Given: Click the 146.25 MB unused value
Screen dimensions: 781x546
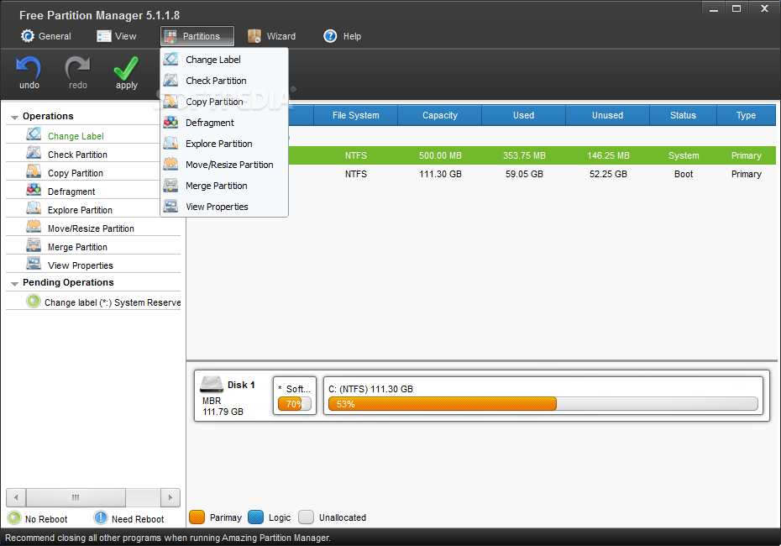Looking at the screenshot, I should (608, 155).
